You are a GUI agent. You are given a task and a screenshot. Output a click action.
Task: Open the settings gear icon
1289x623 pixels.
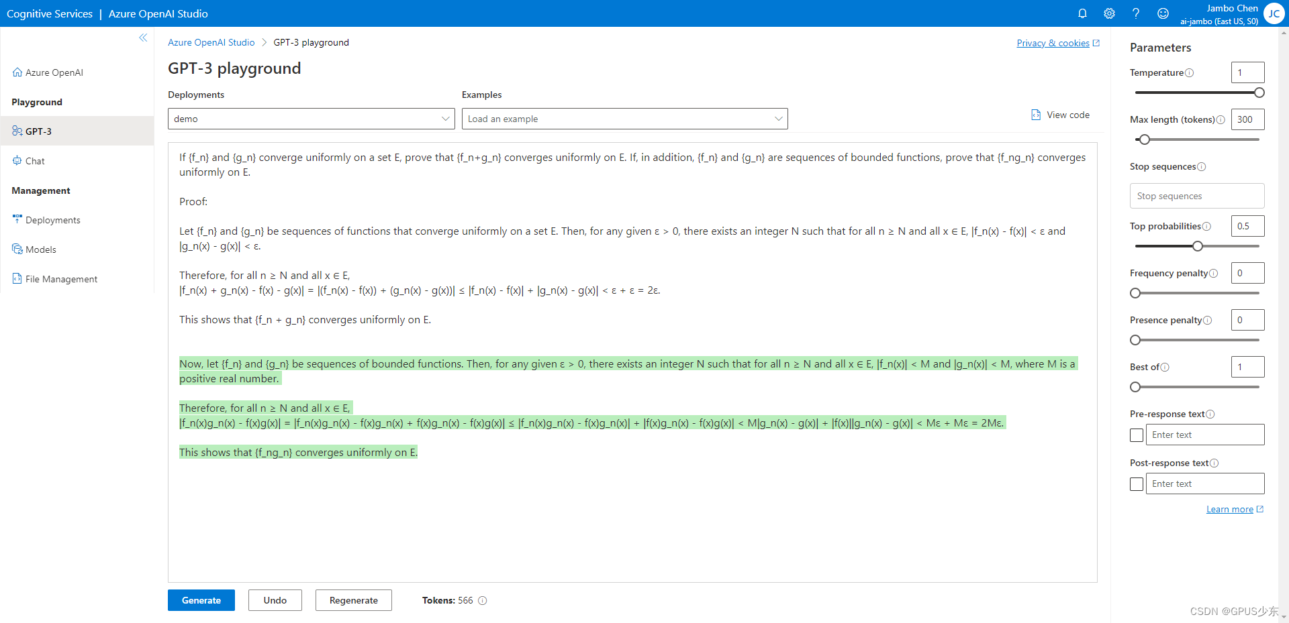(1109, 13)
